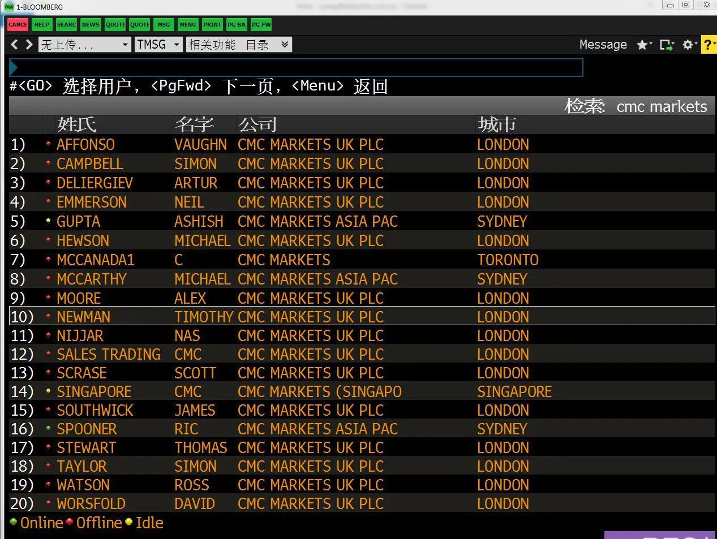Click the command input field

pos(296,67)
